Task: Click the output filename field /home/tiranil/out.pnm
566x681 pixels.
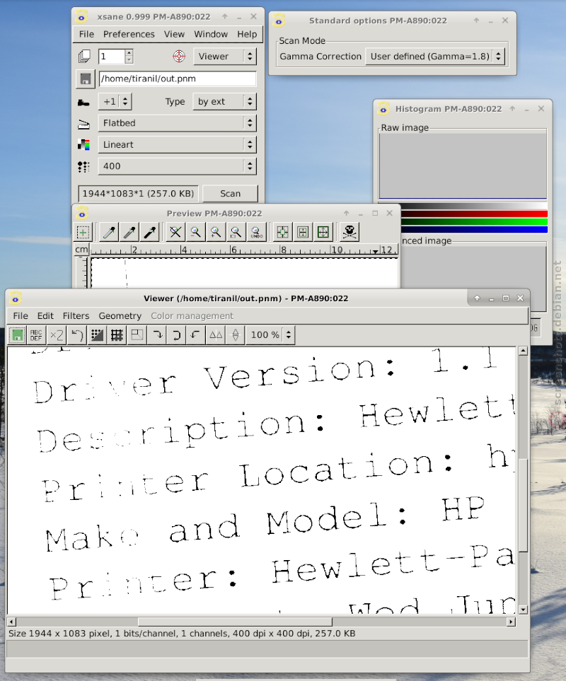Action: (178, 78)
